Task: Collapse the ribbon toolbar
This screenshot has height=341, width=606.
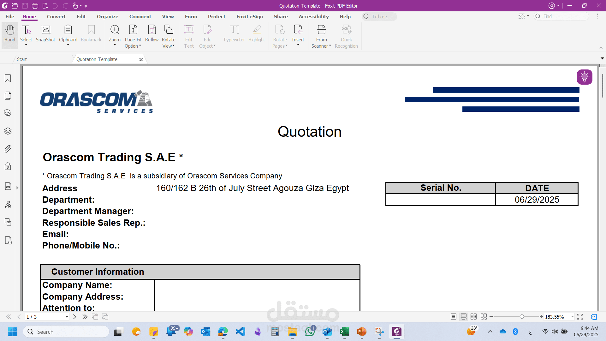Action: click(x=601, y=48)
